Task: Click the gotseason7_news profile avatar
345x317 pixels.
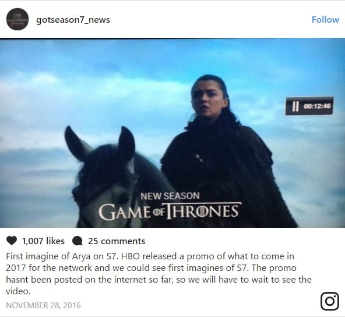Action: coord(17,19)
